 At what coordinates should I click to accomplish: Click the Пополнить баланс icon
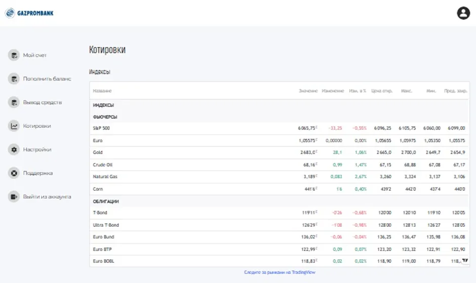[x=14, y=79]
